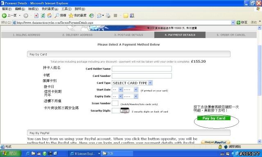The width and height of the screenshot is (262, 157).
Task: Open the Search magnifier toolbar icon
Action: [x=57, y=16]
